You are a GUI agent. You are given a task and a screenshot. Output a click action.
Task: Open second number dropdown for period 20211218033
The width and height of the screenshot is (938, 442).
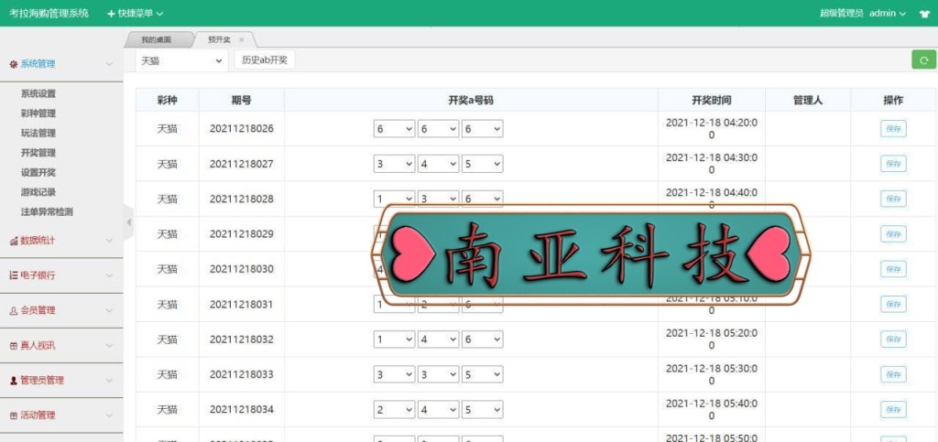[438, 374]
